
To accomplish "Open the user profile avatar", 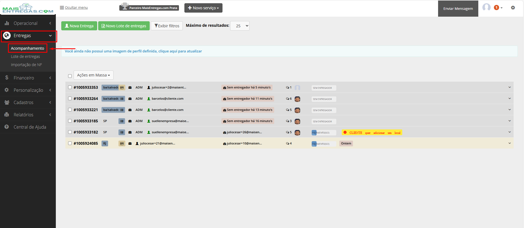I will [x=487, y=7].
